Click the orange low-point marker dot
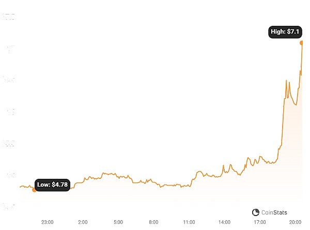The height and width of the screenshot is (230, 310). [35, 190]
